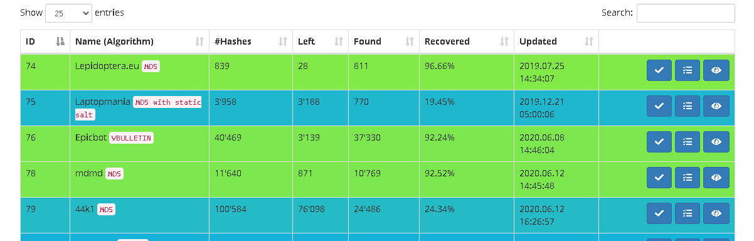Click the checkmark button for Laptopmania row

pyautogui.click(x=659, y=106)
